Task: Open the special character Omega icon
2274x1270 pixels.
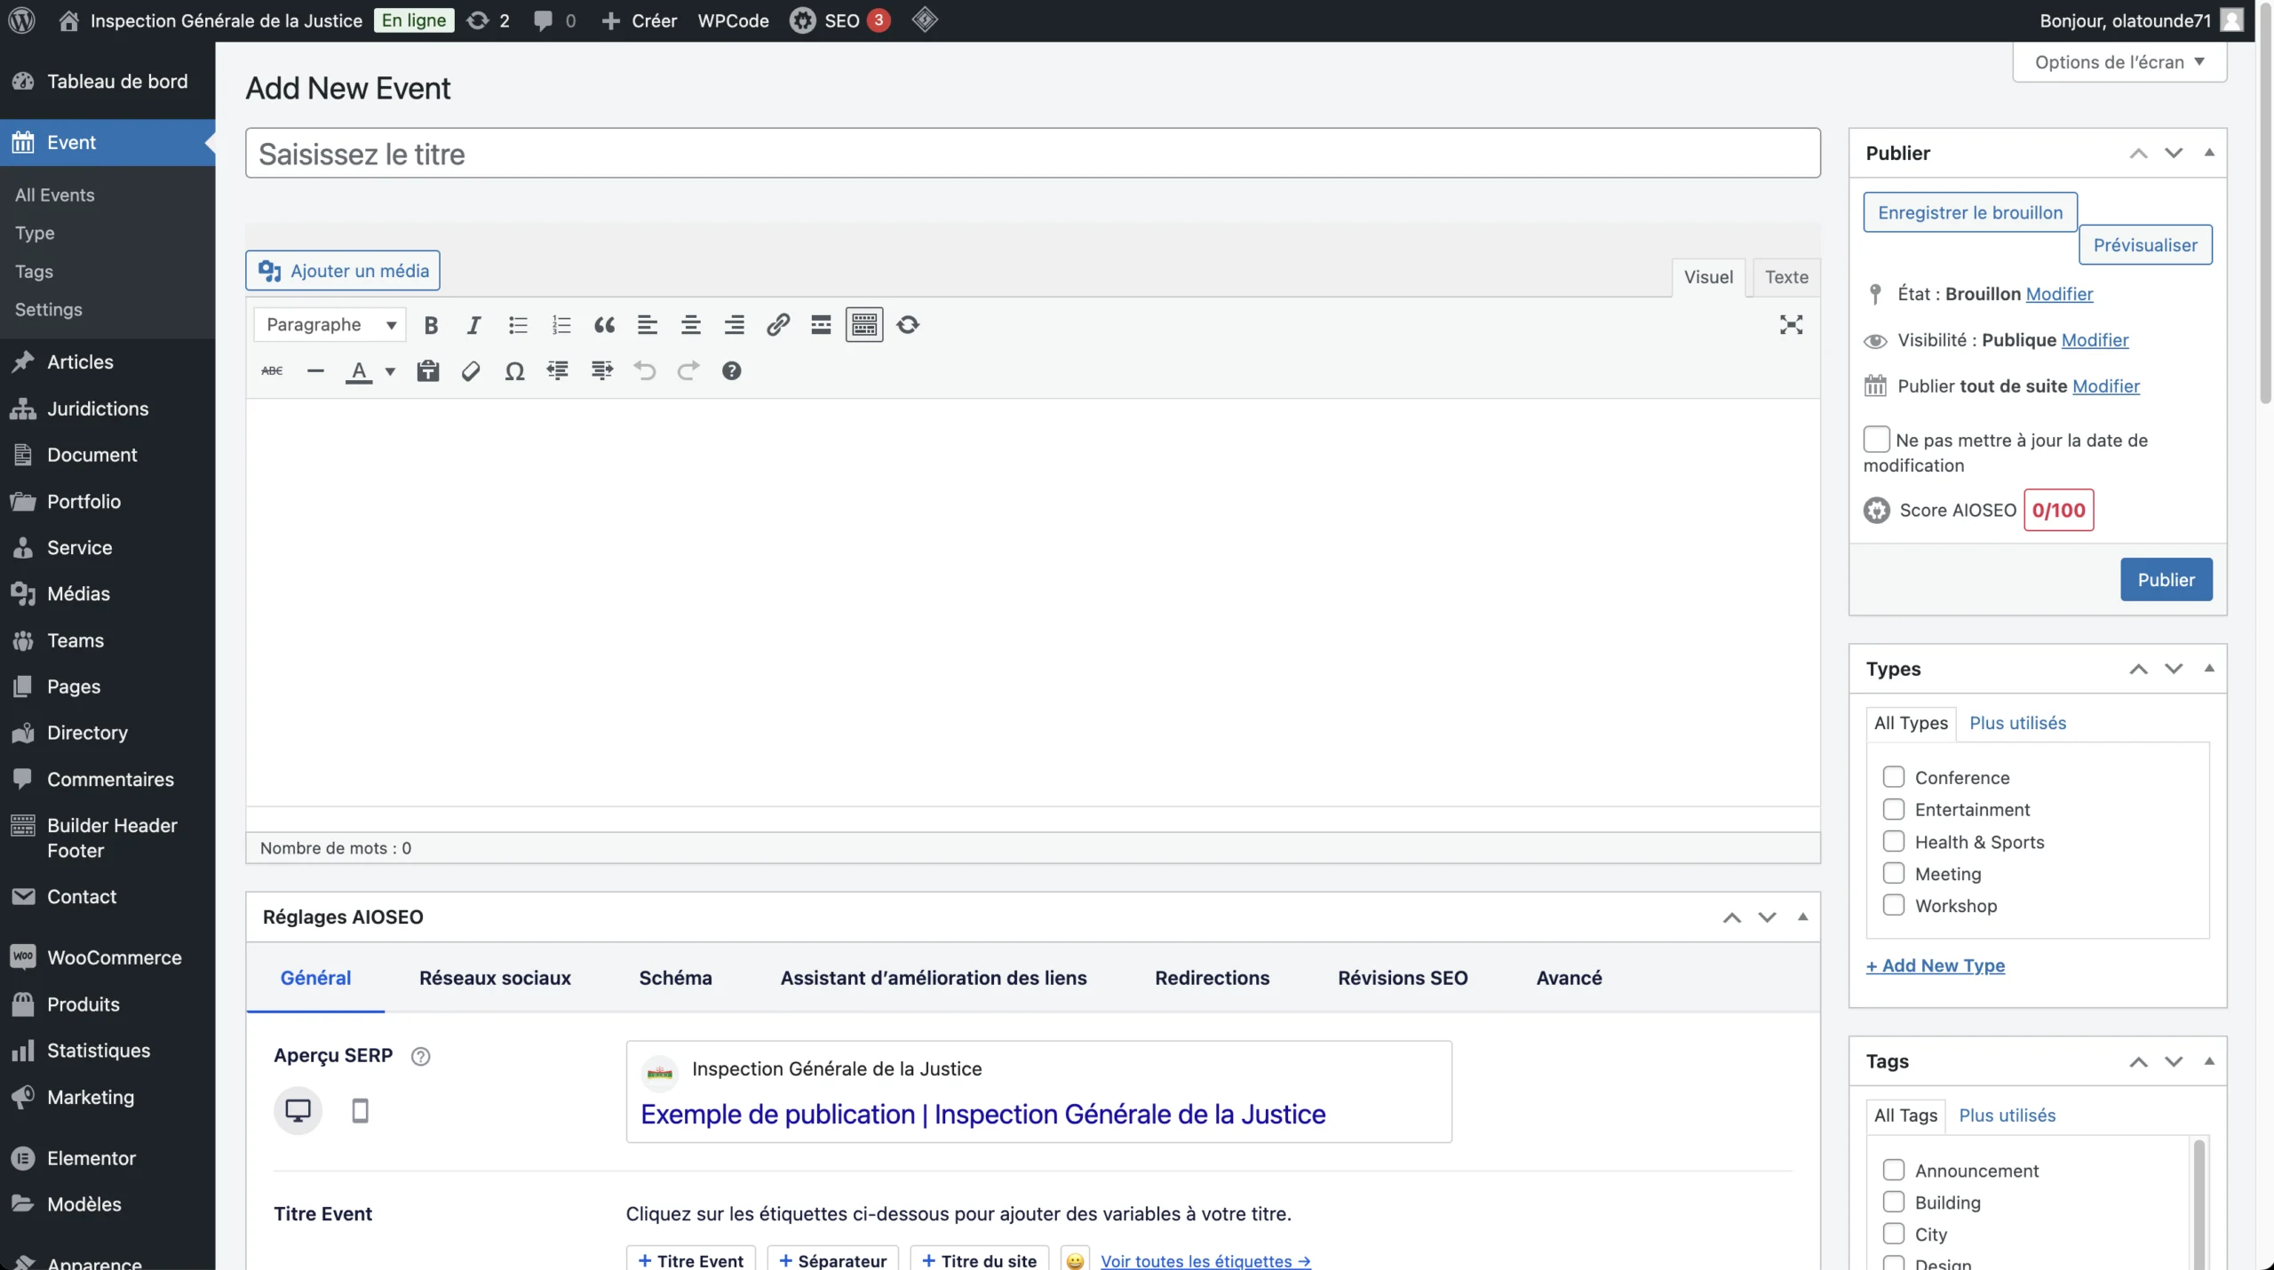Action: (514, 371)
